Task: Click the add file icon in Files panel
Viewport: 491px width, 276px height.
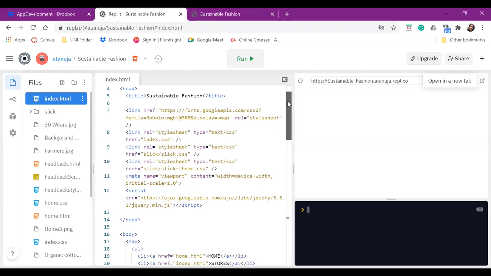Action: pyautogui.click(x=62, y=83)
